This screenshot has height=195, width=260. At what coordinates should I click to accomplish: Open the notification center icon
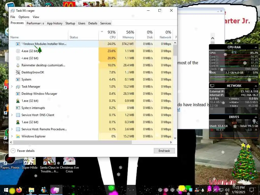pos(252,190)
